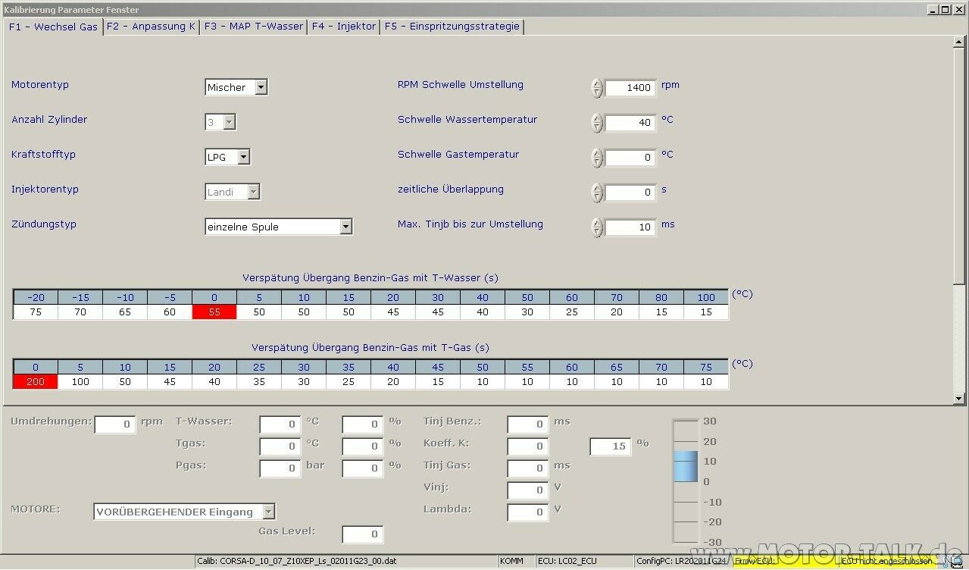Screen dimensions: 969x570
Task: Click the zeitliche Überlappung value field
Action: click(630, 192)
